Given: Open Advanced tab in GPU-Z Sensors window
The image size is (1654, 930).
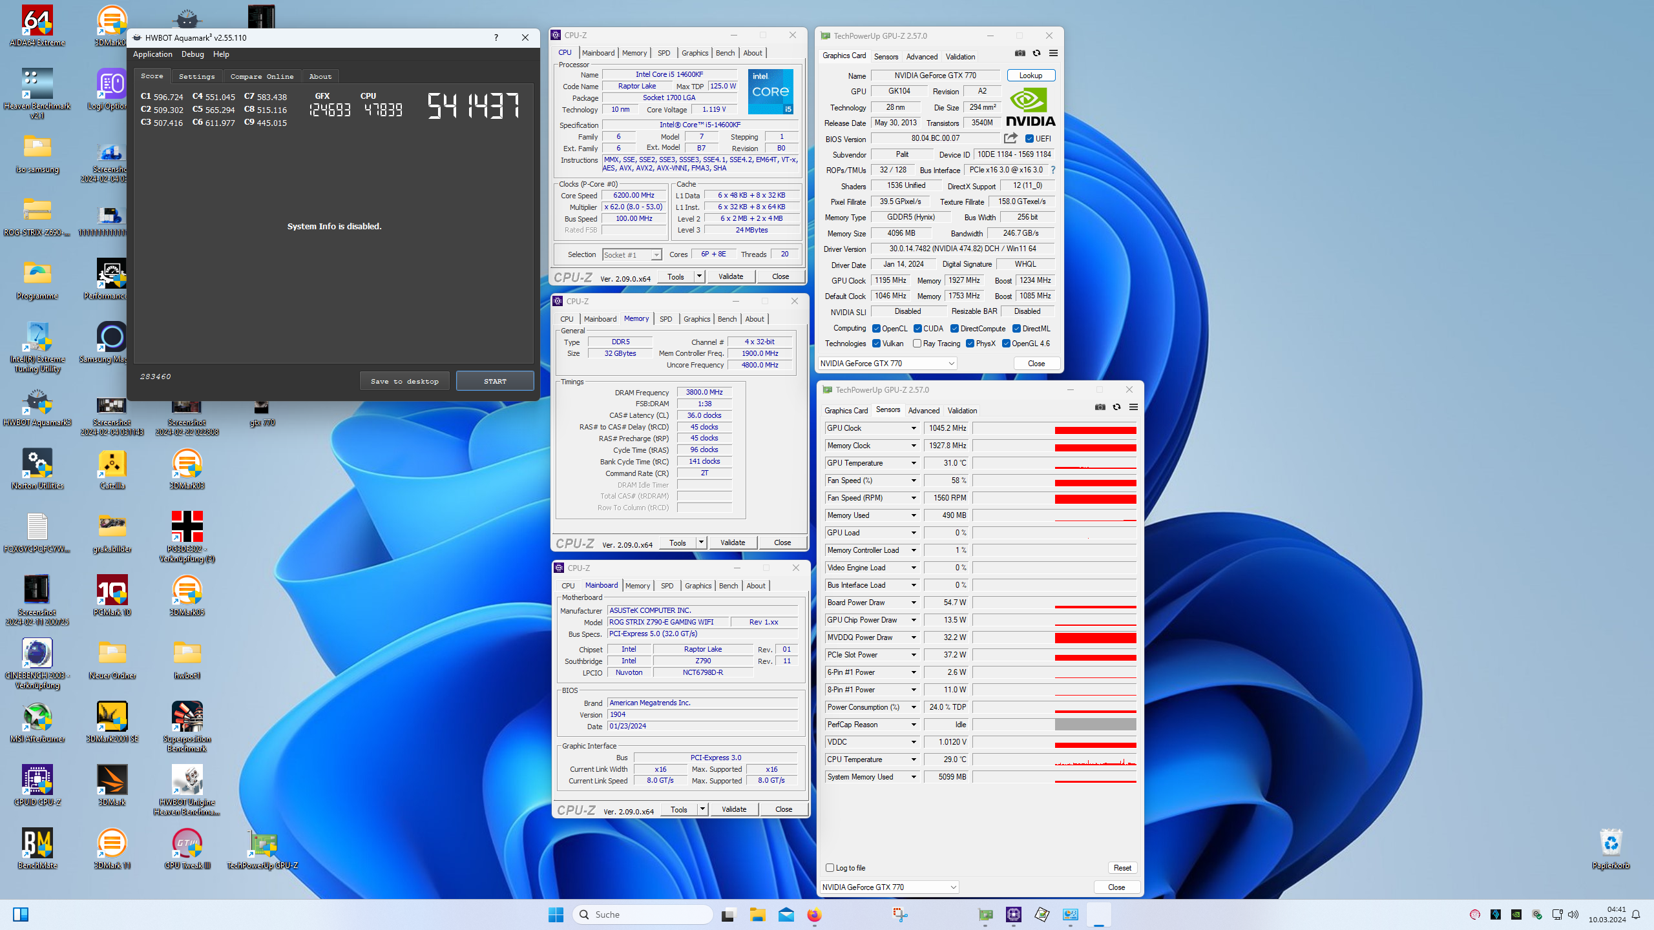Looking at the screenshot, I should coord(924,411).
